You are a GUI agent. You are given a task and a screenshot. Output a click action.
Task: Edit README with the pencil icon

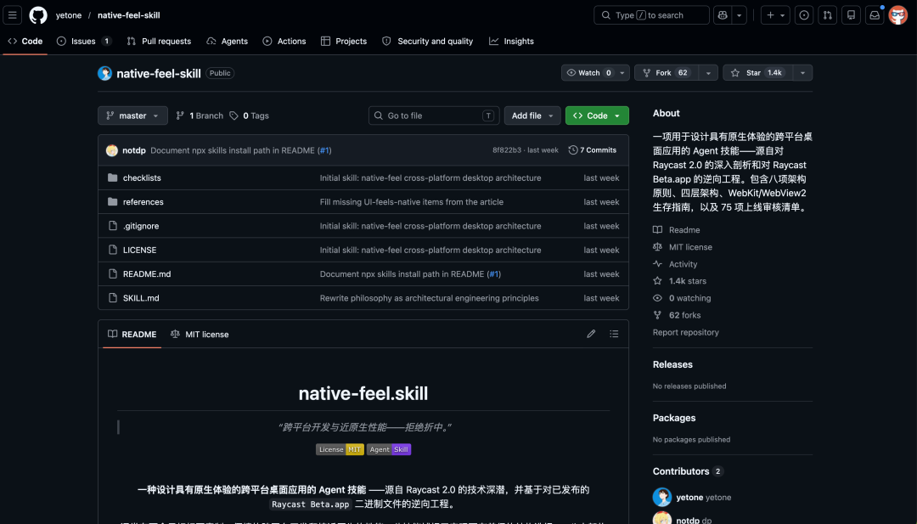click(591, 334)
